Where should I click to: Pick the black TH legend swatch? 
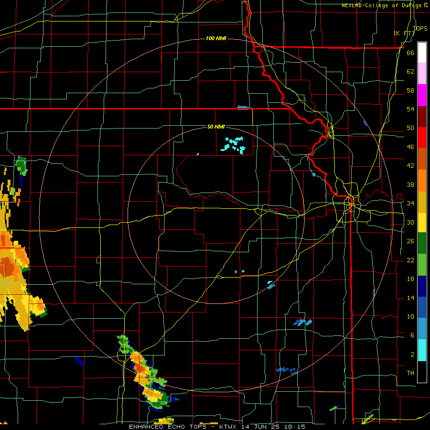[422, 372]
